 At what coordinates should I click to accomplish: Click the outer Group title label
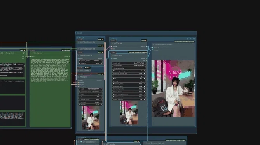[x=79, y=33]
